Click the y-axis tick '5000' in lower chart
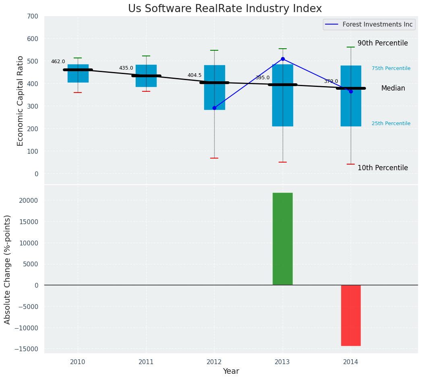The image size is (422, 379). click(31, 264)
